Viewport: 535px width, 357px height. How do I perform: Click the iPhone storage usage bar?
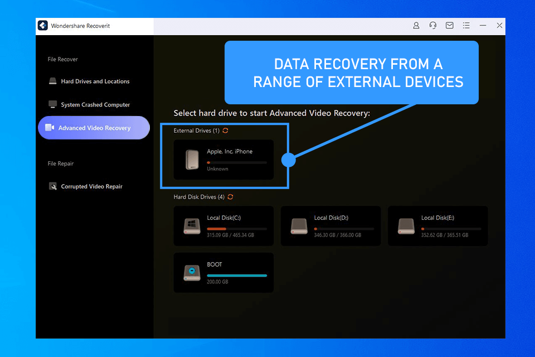[x=237, y=162]
